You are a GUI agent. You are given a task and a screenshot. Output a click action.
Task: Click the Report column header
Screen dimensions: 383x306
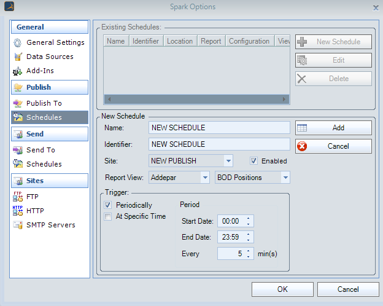click(x=211, y=41)
